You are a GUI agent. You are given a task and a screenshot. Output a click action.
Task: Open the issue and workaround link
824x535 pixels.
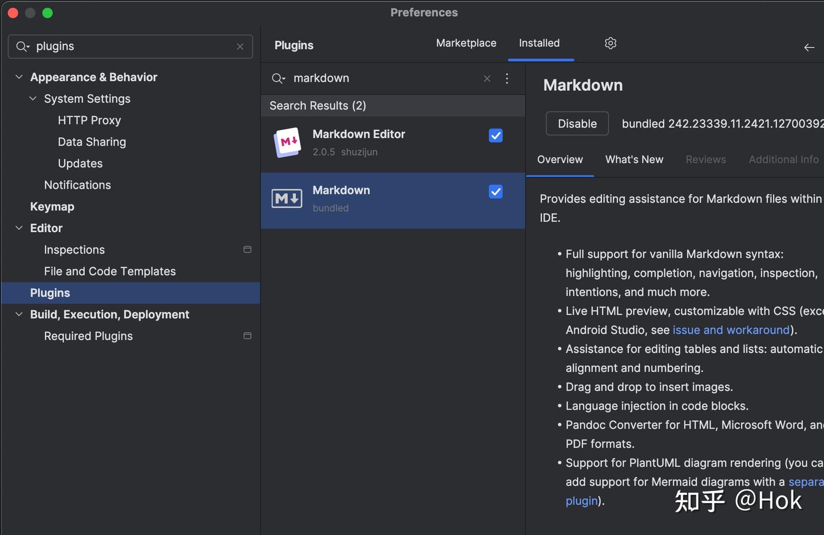(x=731, y=330)
